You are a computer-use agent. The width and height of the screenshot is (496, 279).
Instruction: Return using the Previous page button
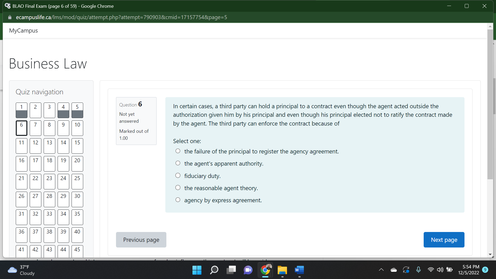coord(141,239)
